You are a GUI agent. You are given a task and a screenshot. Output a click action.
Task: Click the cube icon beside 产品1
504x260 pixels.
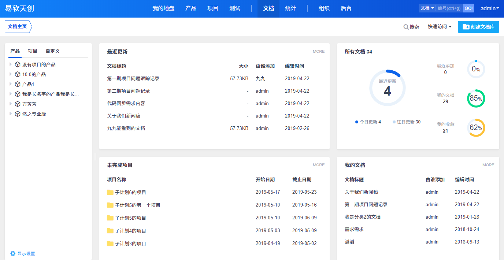tap(17, 84)
